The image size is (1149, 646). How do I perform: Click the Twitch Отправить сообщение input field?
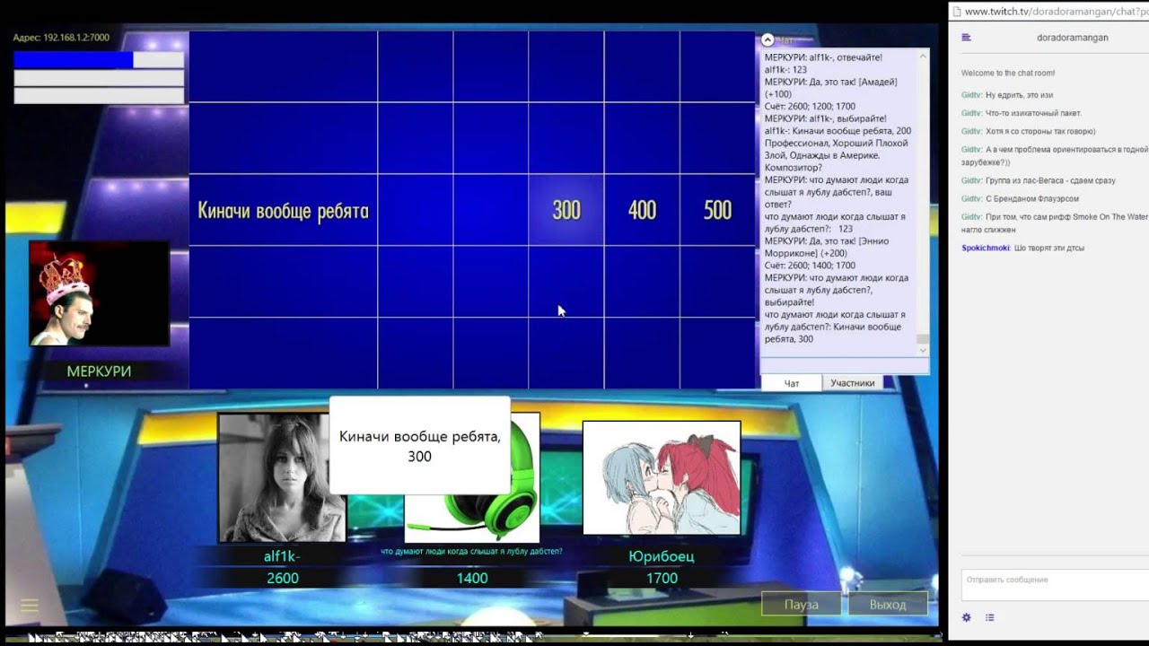tap(1055, 585)
